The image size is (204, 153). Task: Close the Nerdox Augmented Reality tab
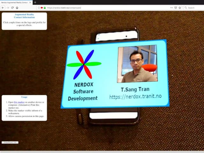[x=30, y=3]
